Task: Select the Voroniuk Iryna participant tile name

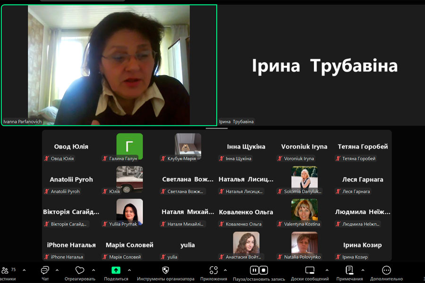Action: [x=304, y=147]
